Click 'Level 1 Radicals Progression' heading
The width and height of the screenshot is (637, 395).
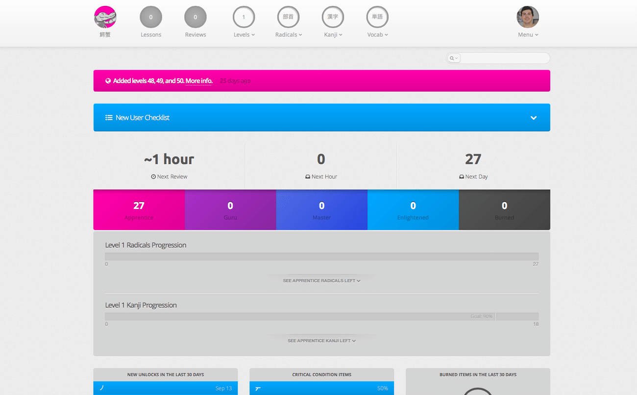[146, 245]
